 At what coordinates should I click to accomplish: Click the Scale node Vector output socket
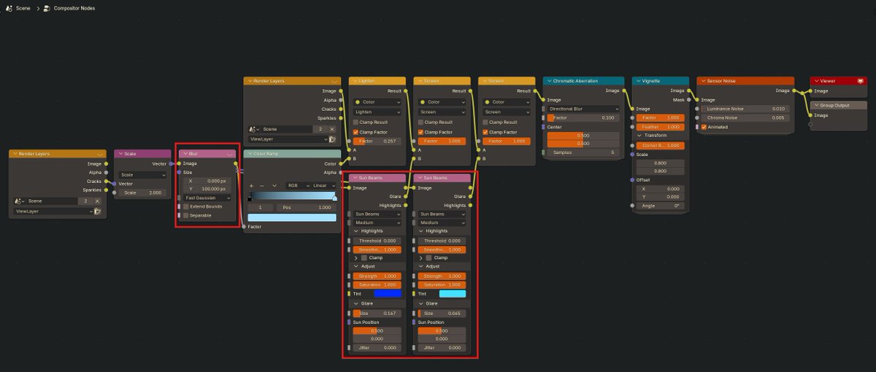coord(172,164)
